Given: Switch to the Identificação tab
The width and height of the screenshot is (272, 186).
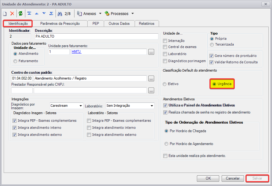Looking at the screenshot, I should coord(18,24).
